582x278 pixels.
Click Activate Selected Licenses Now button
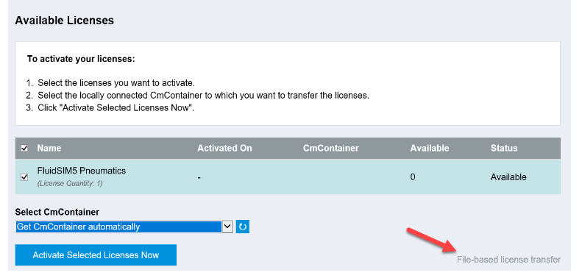[96, 255]
